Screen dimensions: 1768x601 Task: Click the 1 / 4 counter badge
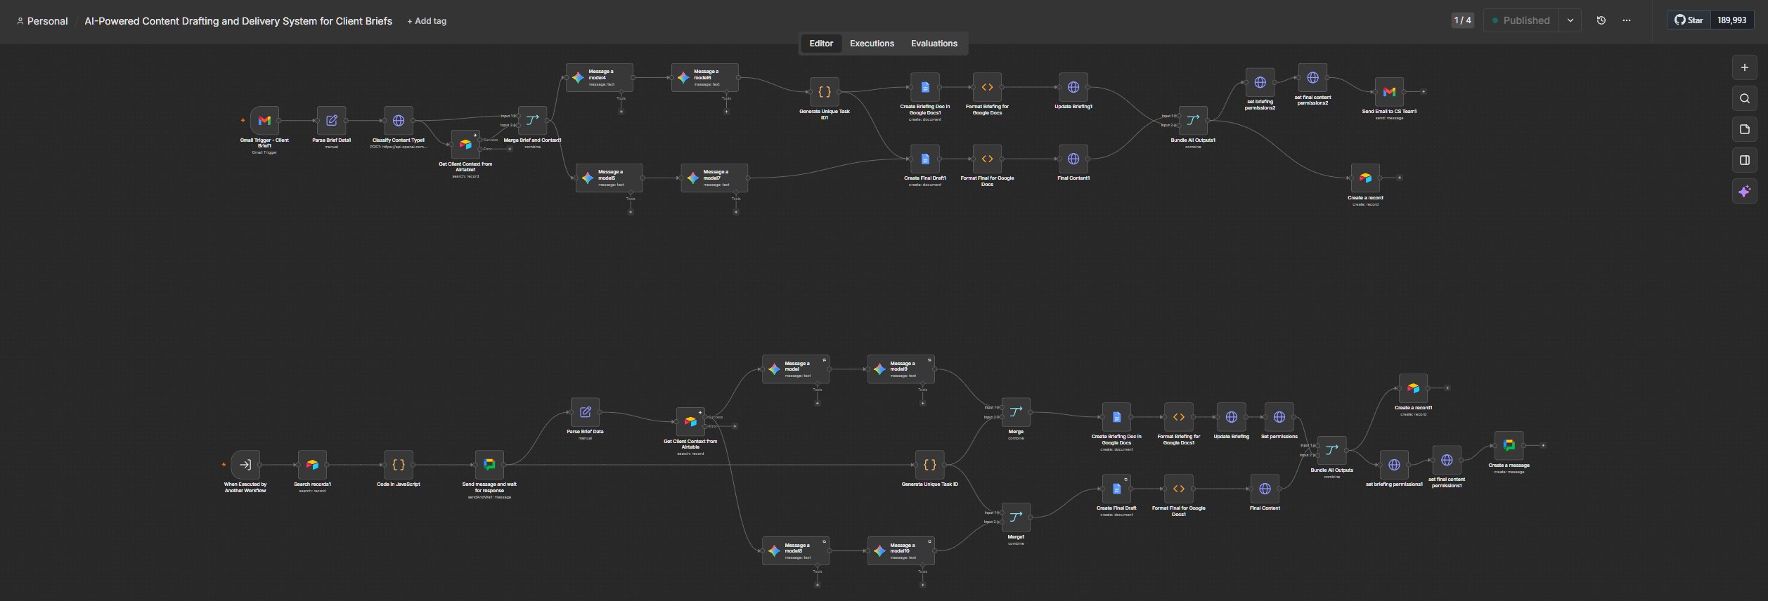pyautogui.click(x=1462, y=20)
